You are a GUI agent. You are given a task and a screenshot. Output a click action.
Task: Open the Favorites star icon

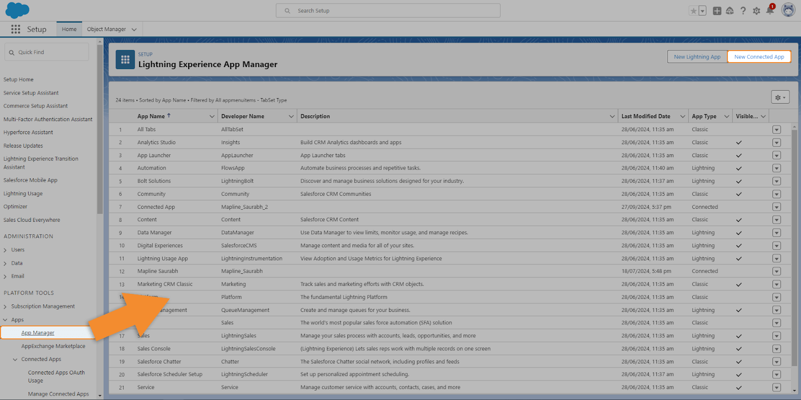693,11
